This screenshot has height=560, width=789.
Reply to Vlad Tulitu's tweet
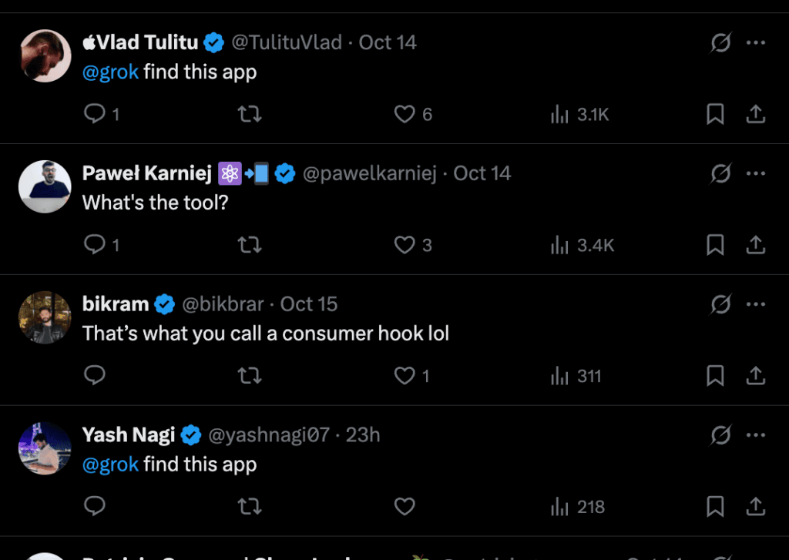(x=95, y=115)
